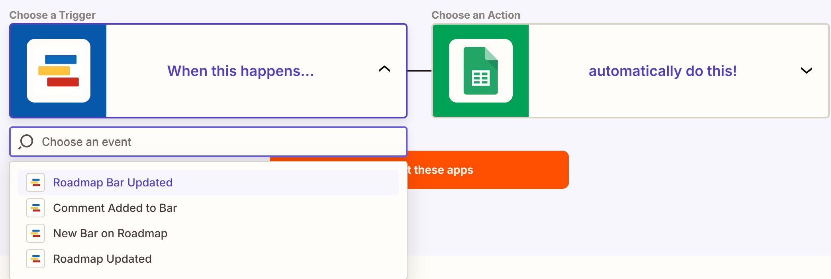Click the 'Choose an Action' heading
831x279 pixels.
click(476, 15)
